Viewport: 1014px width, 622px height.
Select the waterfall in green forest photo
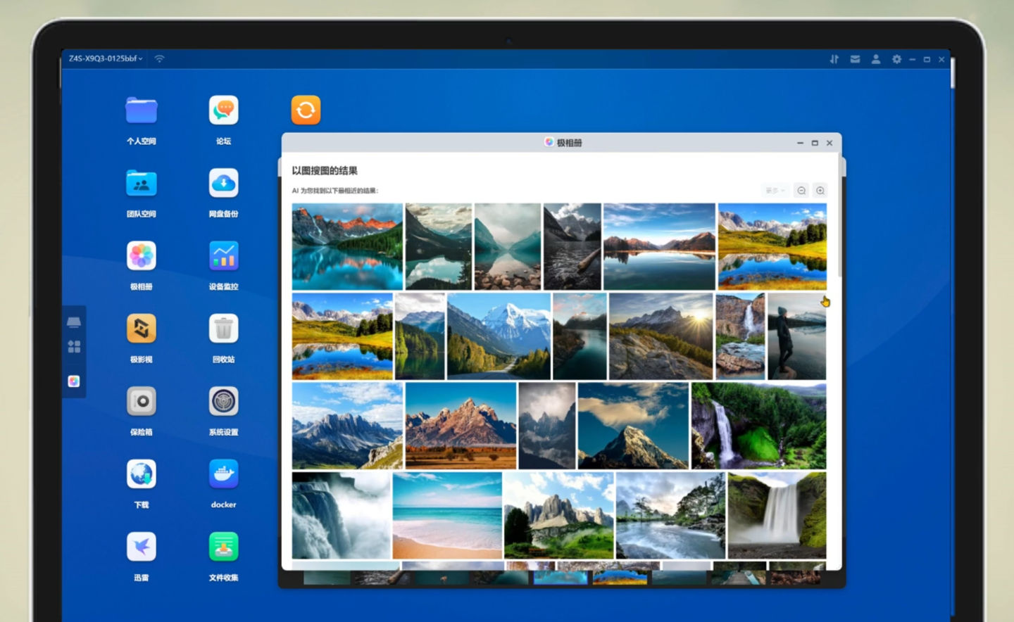[758, 426]
